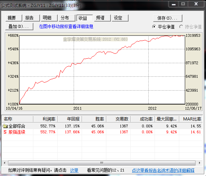Click the 成功率 column header
Viewport: 206px width, 176px height.
coord(142,119)
